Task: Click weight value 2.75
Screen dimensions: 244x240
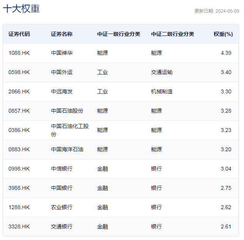Action: [x=226, y=188]
